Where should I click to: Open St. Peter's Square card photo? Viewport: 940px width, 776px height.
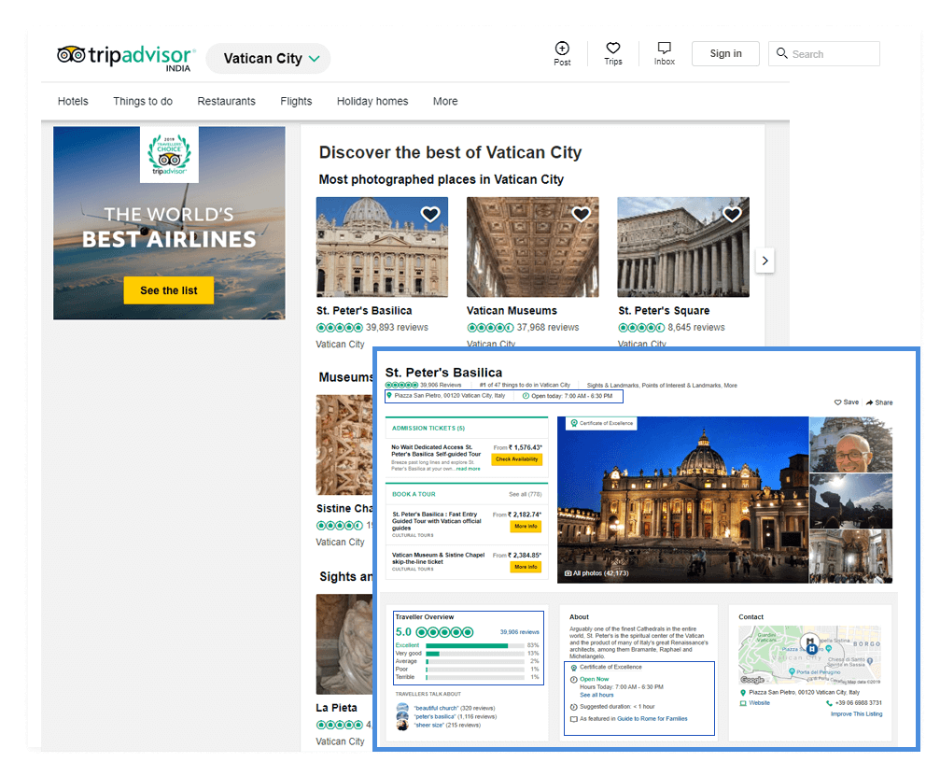pos(683,247)
